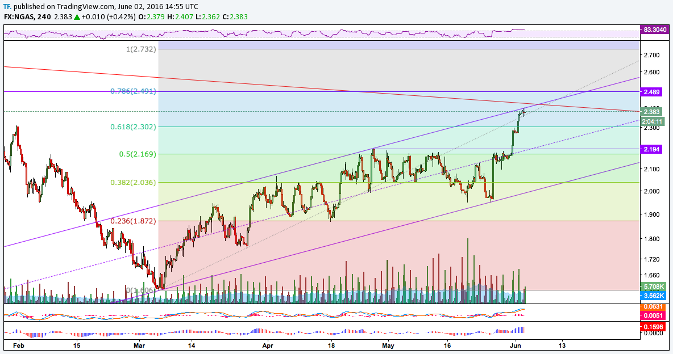Click the orange MACD tag 0.0631

[653, 307]
